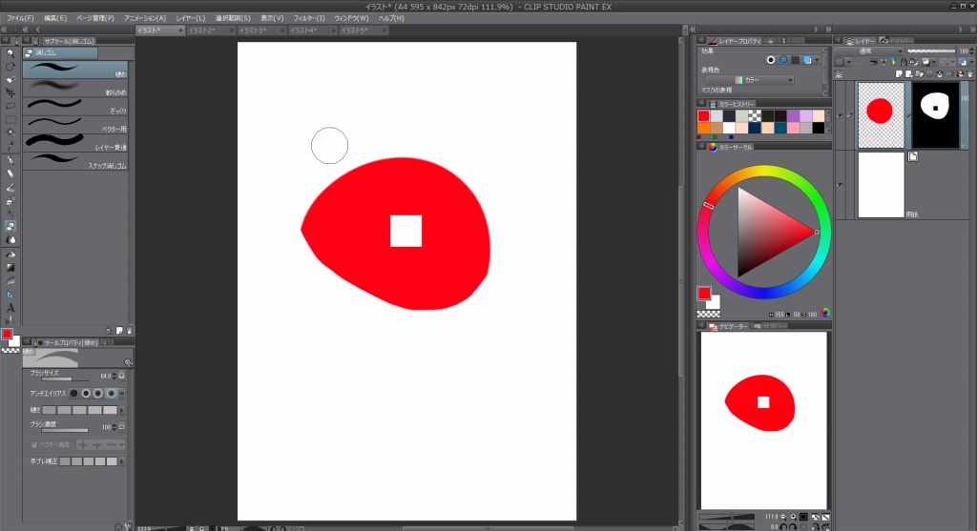
Task: Select the Zoom magnifier tool
Action: (10, 53)
